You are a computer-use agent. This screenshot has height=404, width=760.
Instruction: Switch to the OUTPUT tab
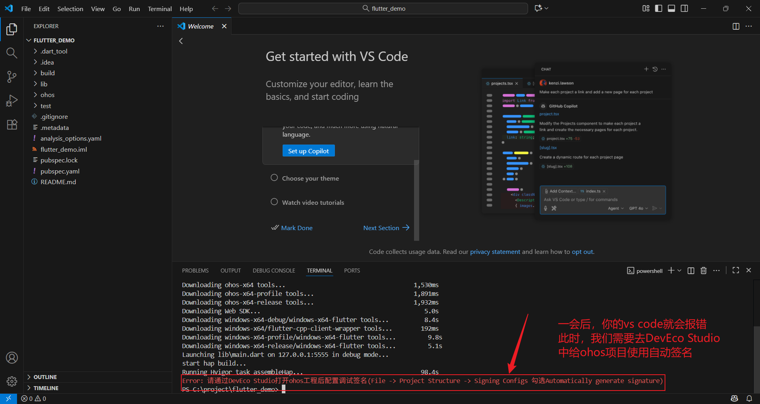pos(230,271)
